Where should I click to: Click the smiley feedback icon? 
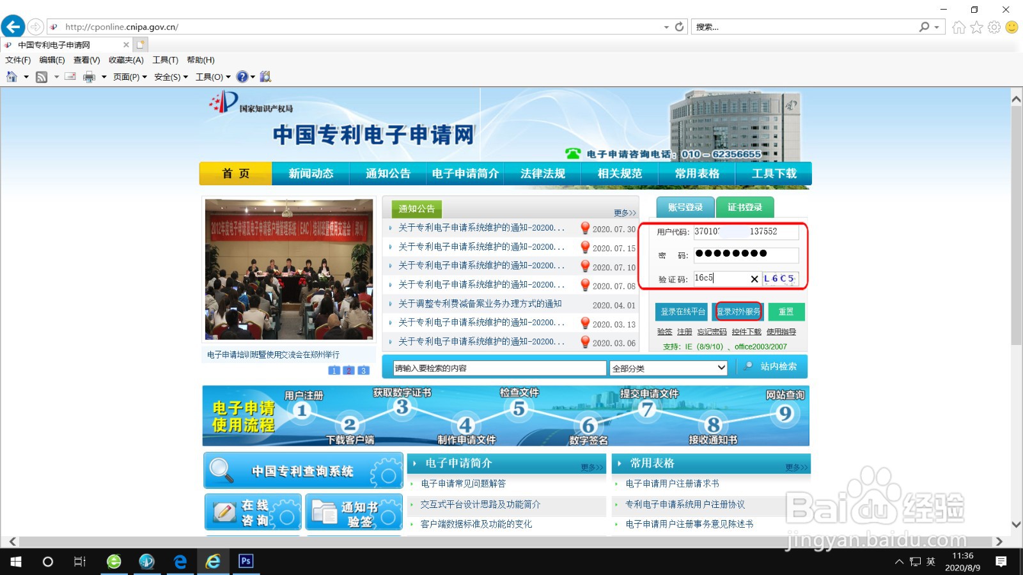[x=1011, y=27]
